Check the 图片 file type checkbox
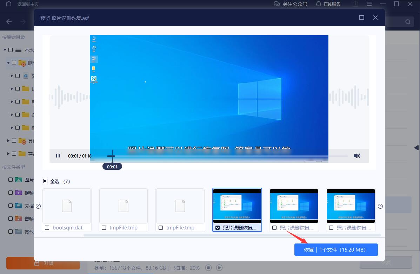Screen dimensions: 420x274 [11, 180]
